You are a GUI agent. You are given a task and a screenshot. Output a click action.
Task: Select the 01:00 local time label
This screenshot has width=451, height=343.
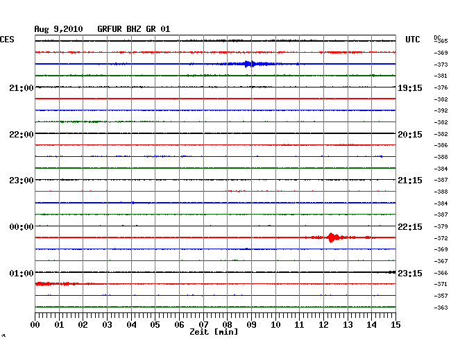[22, 273]
